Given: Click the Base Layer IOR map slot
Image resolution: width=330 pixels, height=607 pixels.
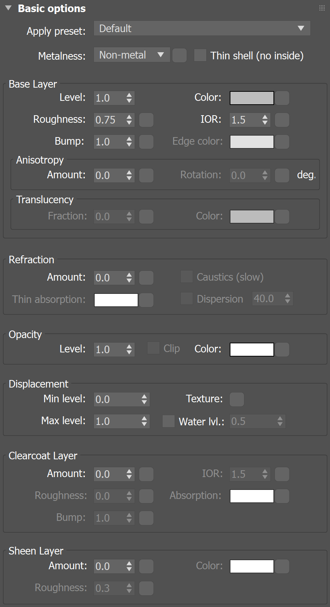Looking at the screenshot, I should point(282,120).
